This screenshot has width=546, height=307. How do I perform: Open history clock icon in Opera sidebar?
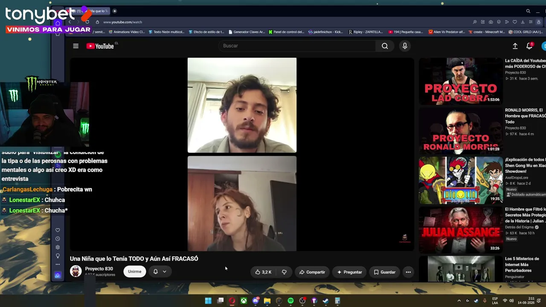click(x=58, y=239)
